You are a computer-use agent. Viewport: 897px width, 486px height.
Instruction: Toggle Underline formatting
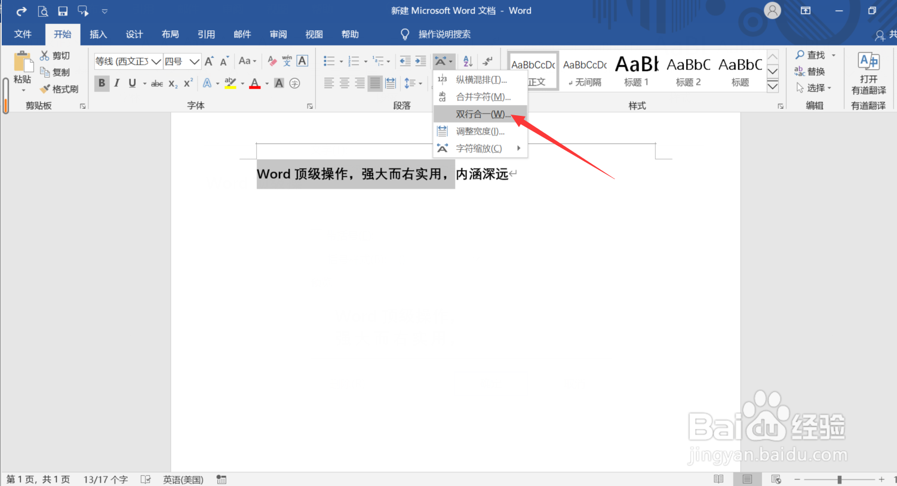132,84
